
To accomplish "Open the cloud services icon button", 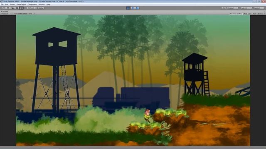I will (x=224, y=8).
